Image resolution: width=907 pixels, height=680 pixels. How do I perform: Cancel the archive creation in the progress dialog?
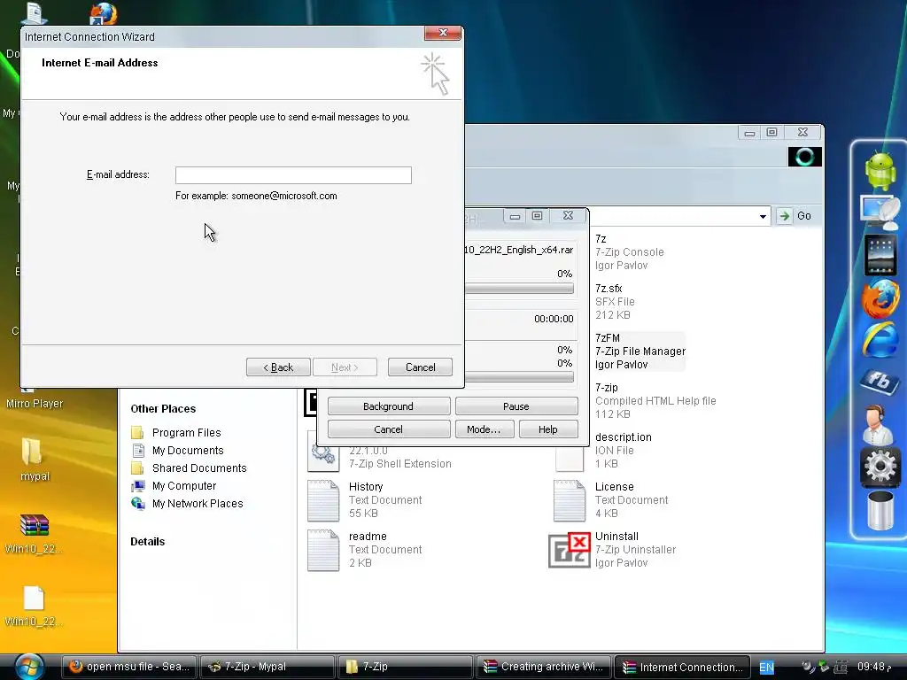389,429
